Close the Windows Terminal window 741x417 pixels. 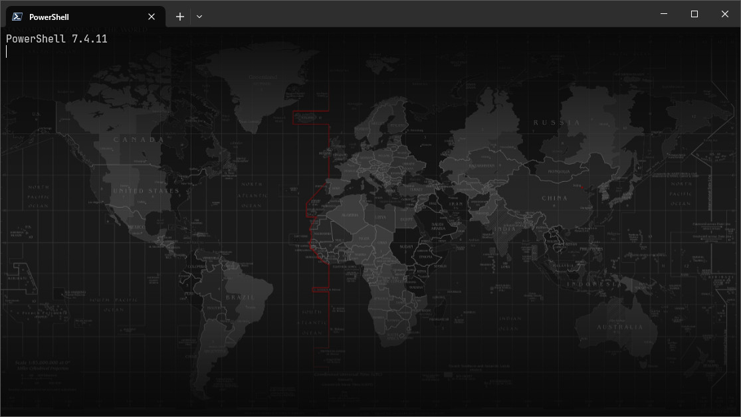click(725, 14)
